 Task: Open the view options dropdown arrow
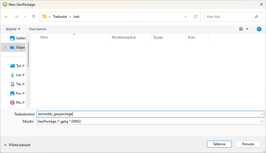click(247, 29)
